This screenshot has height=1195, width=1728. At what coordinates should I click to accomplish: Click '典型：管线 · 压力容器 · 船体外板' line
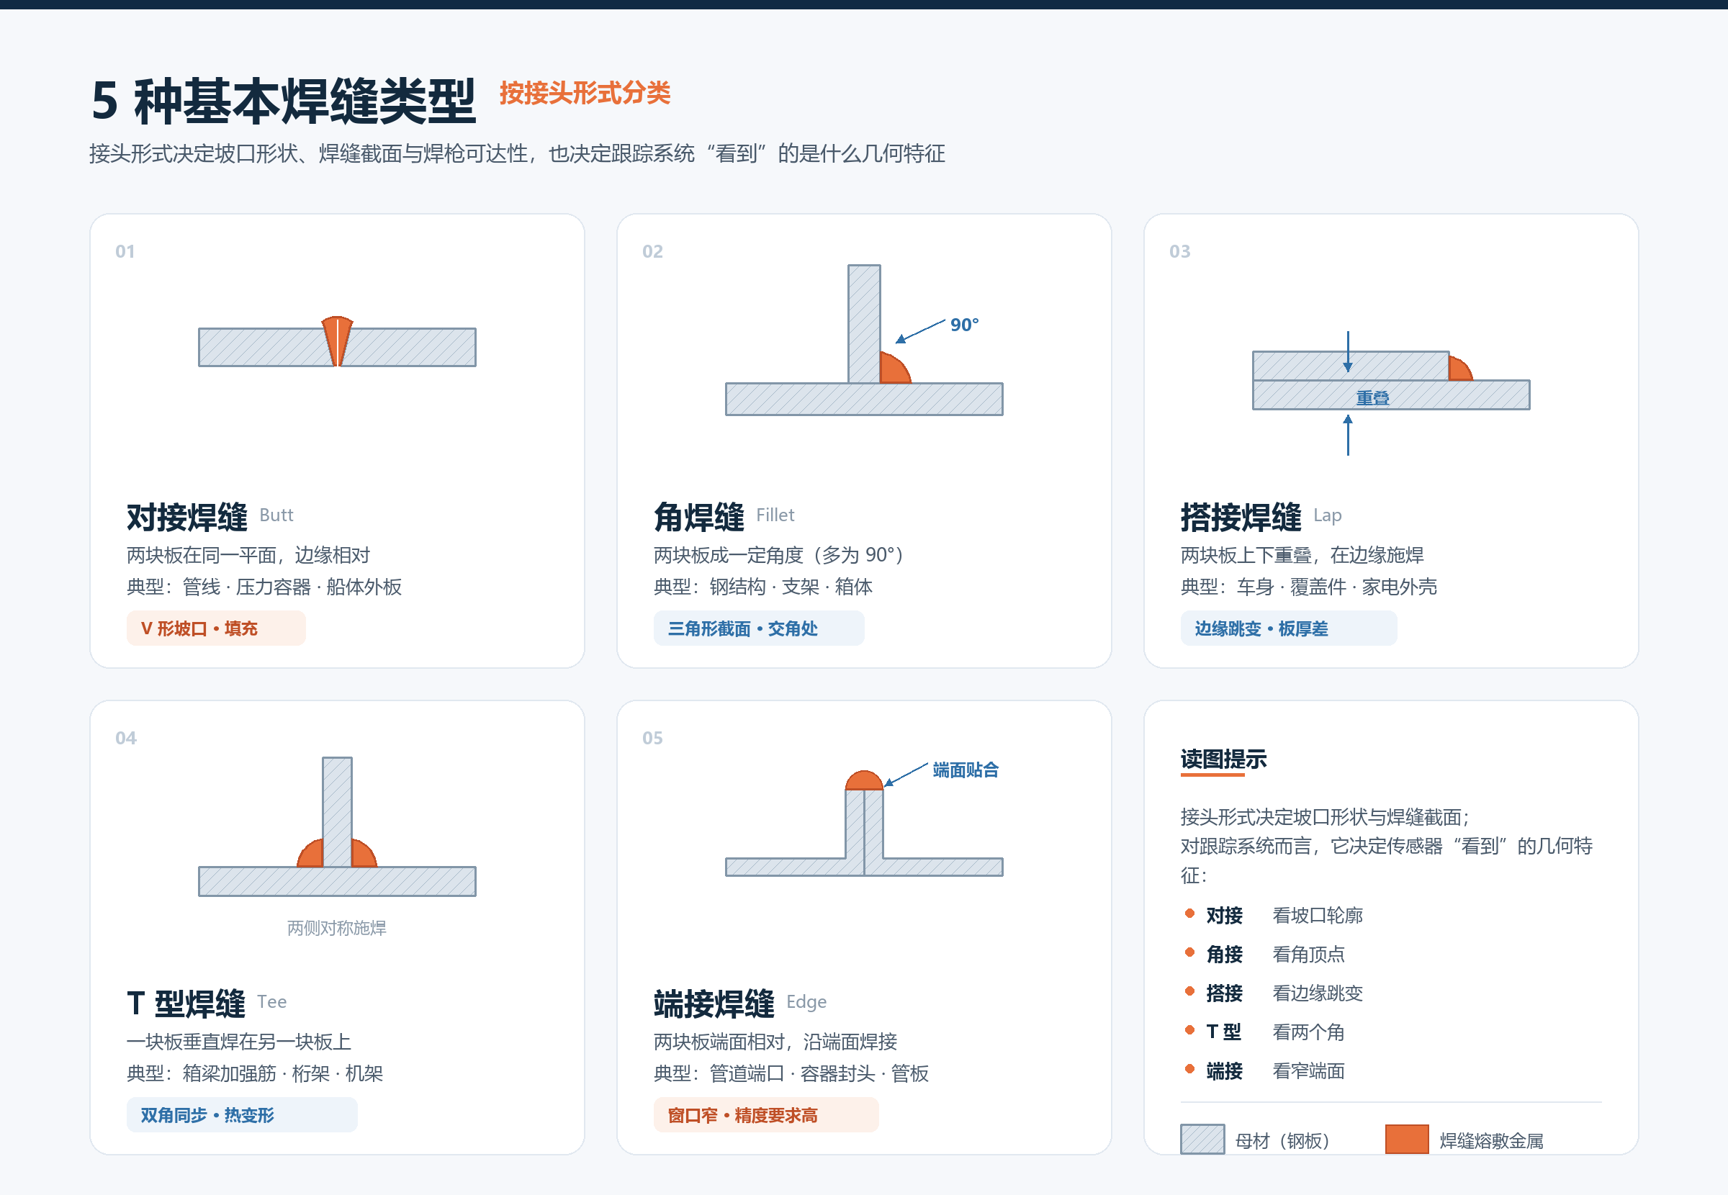point(264,586)
